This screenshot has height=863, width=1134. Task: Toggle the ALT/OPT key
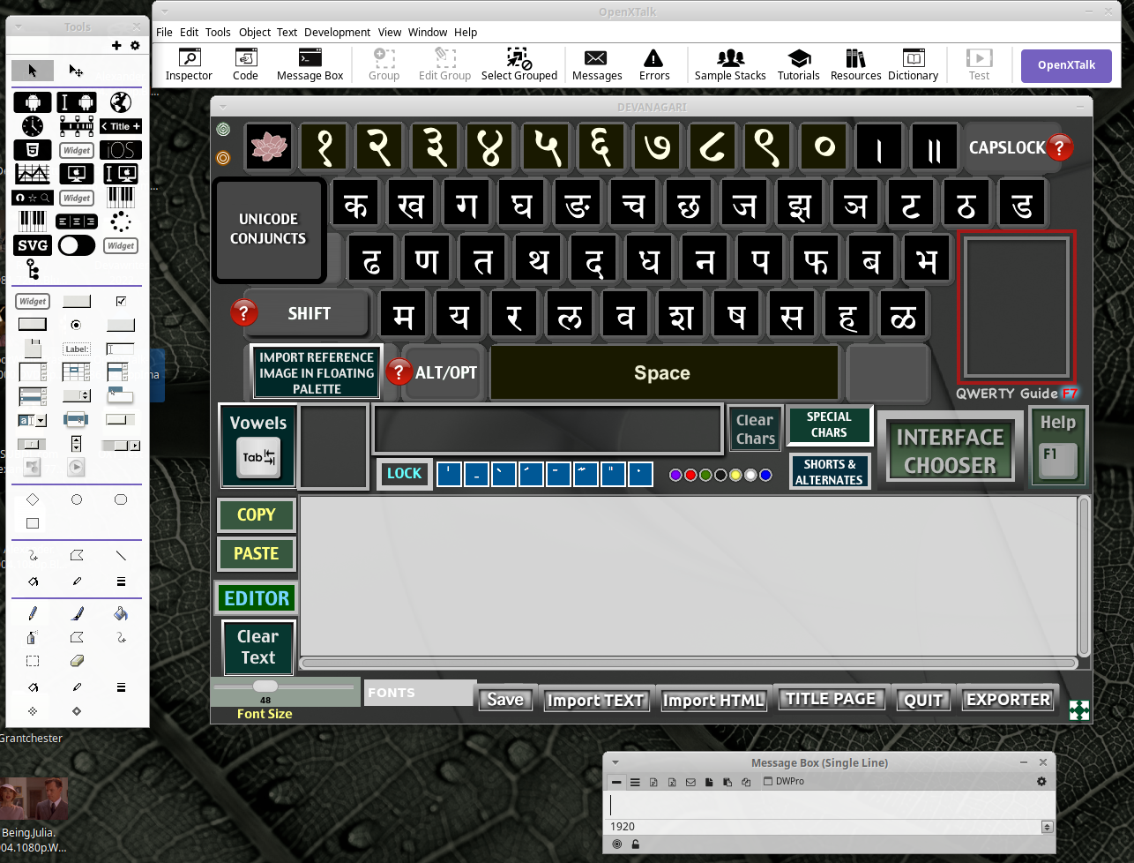445,372
